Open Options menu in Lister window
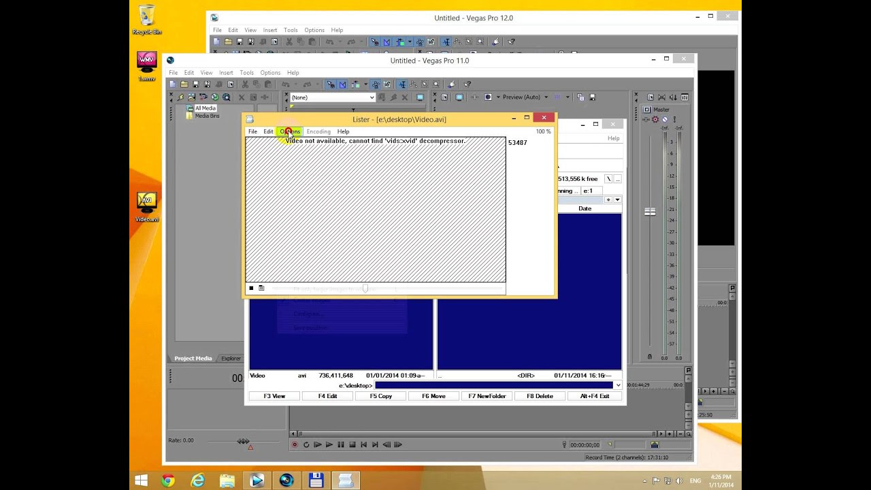The image size is (871, 490). 290,131
